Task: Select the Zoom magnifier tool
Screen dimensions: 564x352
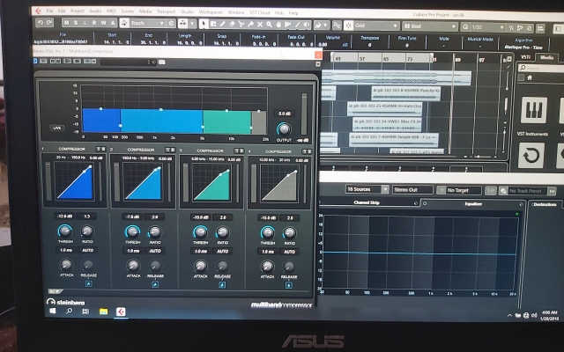Action: tap(269, 25)
